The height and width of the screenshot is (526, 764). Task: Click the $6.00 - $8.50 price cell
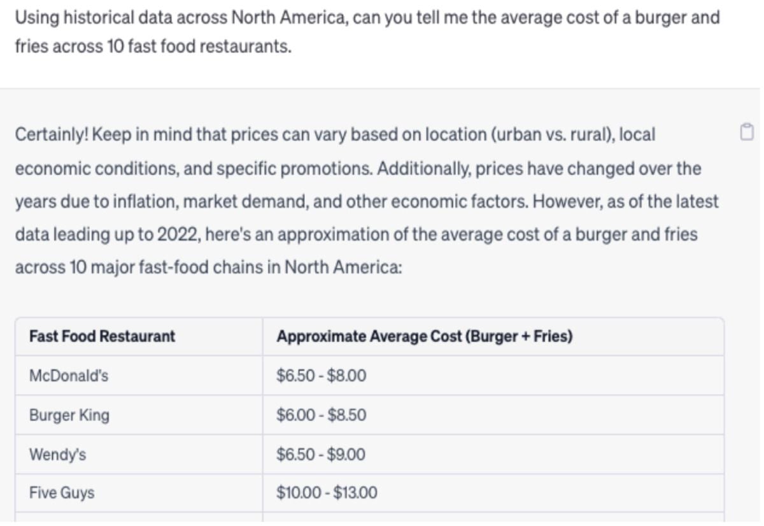coord(493,415)
